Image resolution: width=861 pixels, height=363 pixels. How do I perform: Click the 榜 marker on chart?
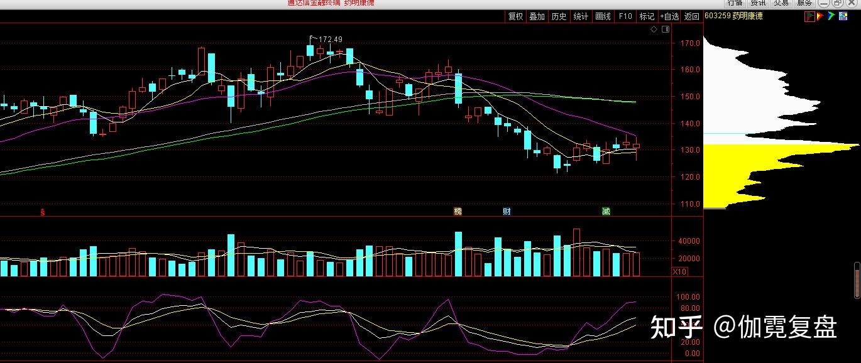pyautogui.click(x=458, y=212)
